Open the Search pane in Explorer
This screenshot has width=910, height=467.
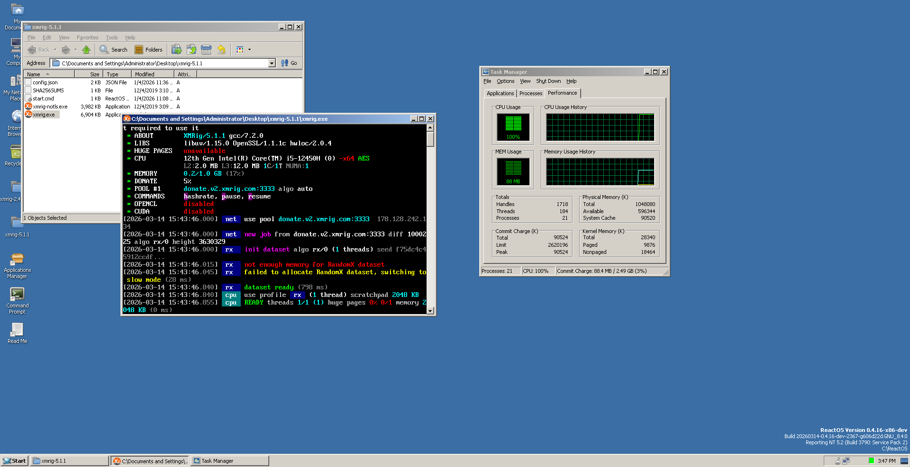tap(114, 50)
